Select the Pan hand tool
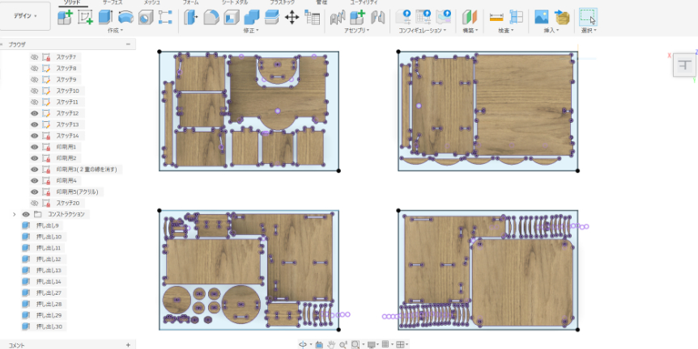Screen dimensions: 698x349 point(330,345)
